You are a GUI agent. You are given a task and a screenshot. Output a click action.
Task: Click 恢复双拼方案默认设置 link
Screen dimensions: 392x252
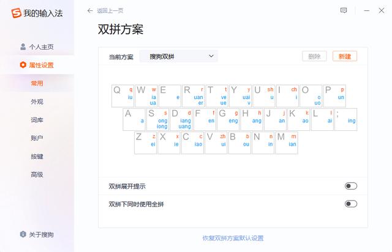233,238
